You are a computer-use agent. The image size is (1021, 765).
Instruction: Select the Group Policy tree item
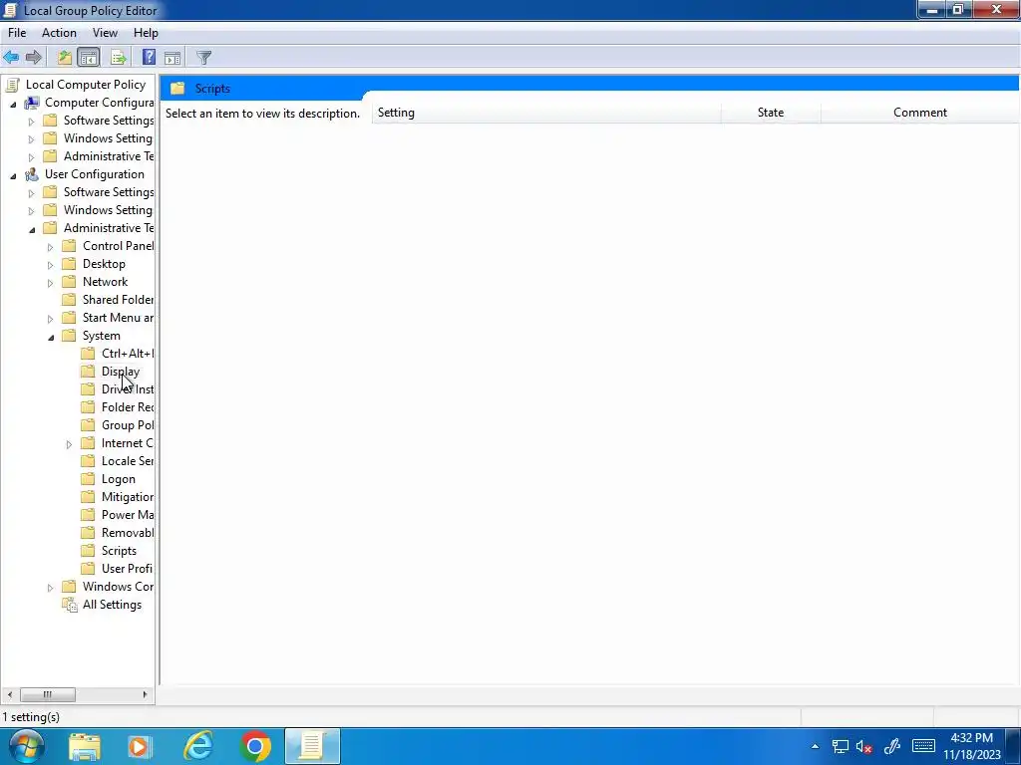coord(128,424)
